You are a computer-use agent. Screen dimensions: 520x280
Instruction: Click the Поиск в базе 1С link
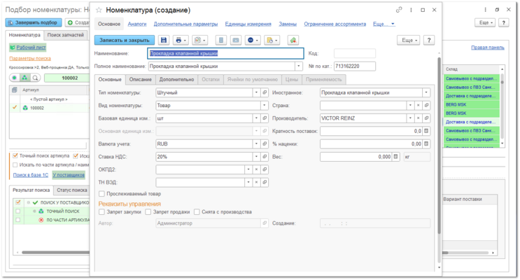point(31,175)
